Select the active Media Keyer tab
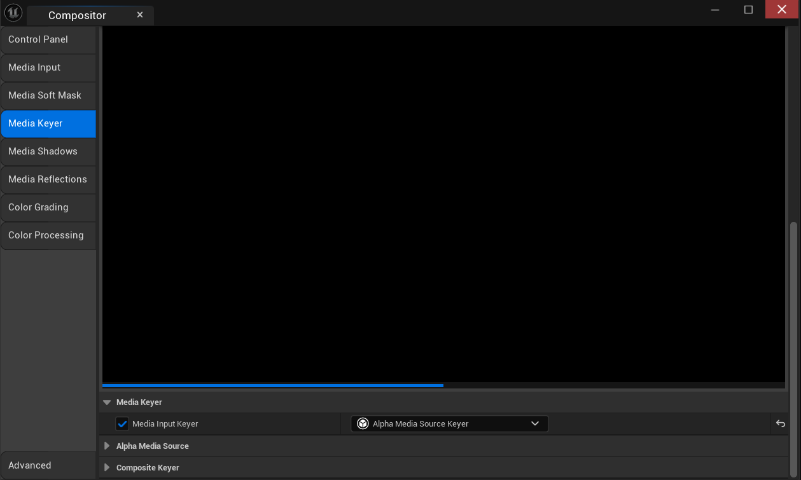801x480 pixels. (x=48, y=123)
